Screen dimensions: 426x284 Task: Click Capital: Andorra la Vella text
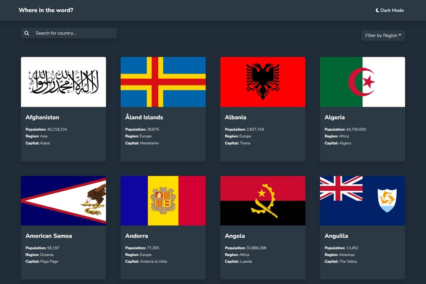click(x=146, y=262)
